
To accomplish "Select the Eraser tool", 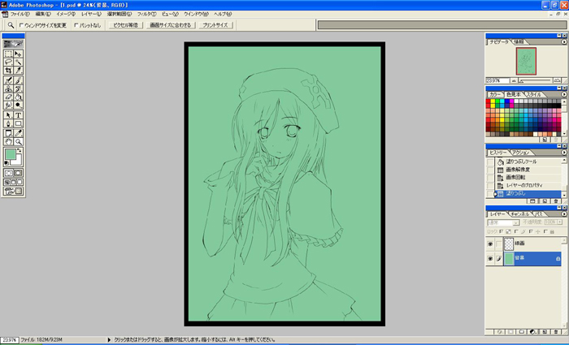I will pos(8,97).
